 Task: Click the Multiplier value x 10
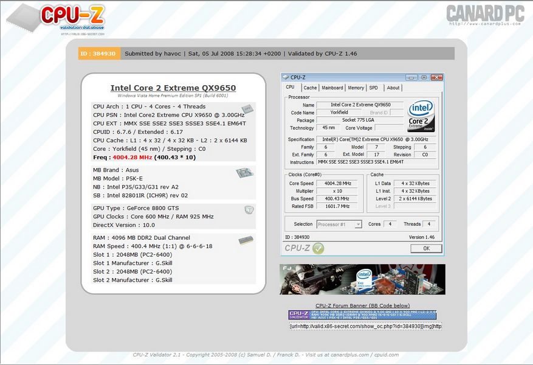(337, 191)
